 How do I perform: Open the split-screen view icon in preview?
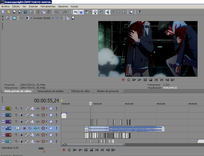tap(27, 18)
